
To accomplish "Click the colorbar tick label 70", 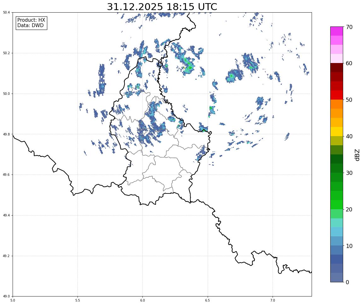I will coord(349,27).
